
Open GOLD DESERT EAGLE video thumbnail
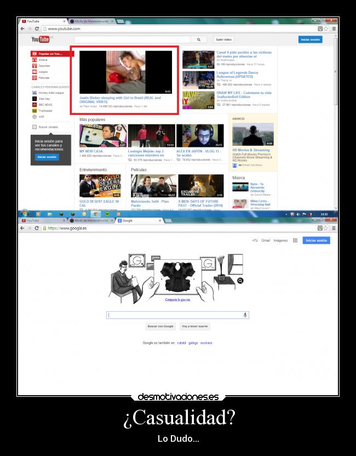pyautogui.click(x=100, y=186)
